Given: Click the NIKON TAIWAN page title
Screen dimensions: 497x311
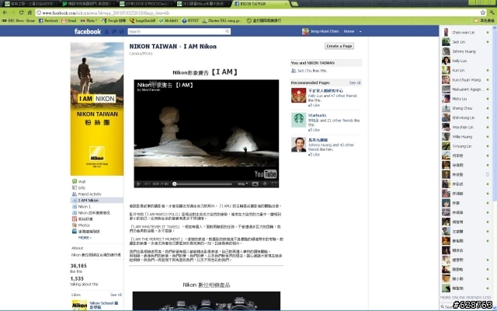Looking at the screenshot, I should click(153, 47).
